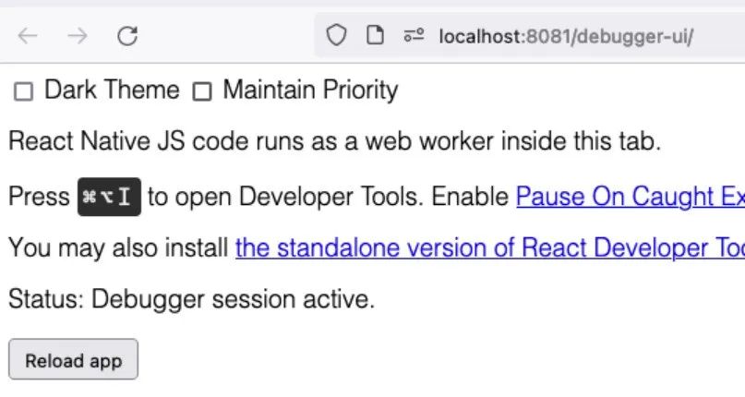This screenshot has height=397, width=745.
Task: Open the page site information icon
Action: 375,36
